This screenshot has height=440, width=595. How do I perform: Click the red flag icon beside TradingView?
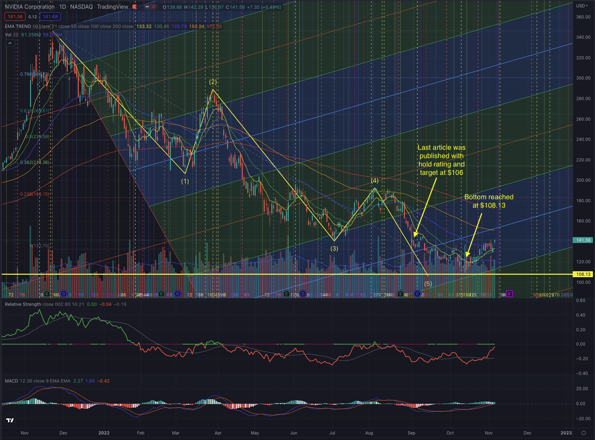pos(135,7)
